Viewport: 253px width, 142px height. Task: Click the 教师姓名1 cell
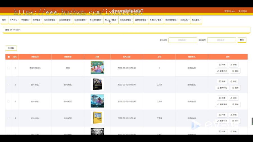(x=192, y=68)
